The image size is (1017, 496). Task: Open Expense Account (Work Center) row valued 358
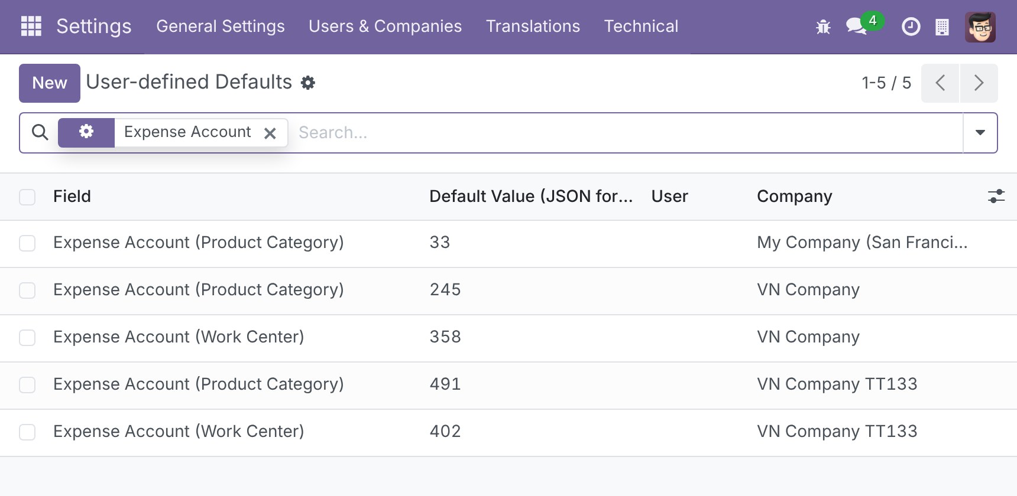coord(508,338)
